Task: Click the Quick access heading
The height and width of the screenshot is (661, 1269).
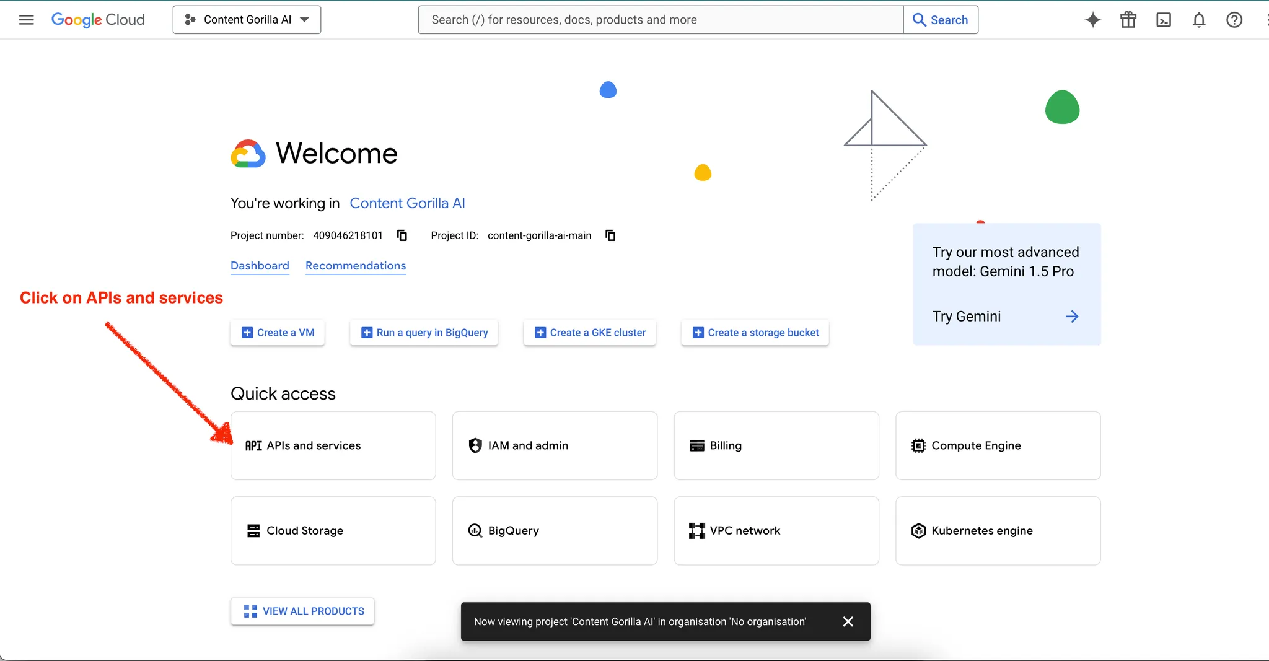Action: pyautogui.click(x=283, y=393)
